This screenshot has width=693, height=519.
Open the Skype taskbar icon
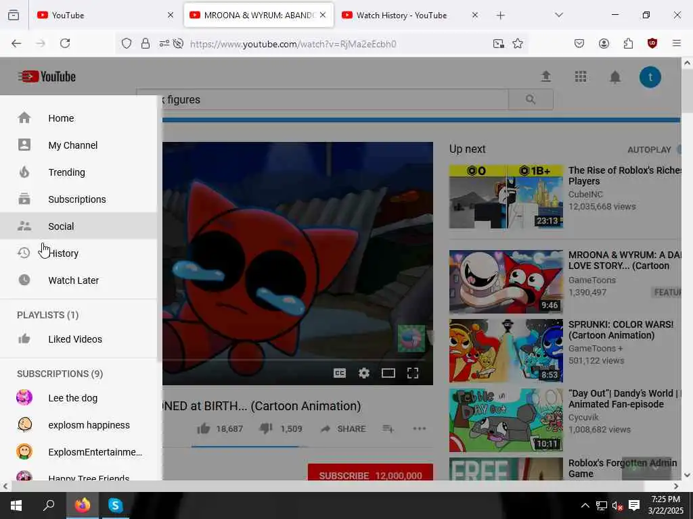click(115, 505)
